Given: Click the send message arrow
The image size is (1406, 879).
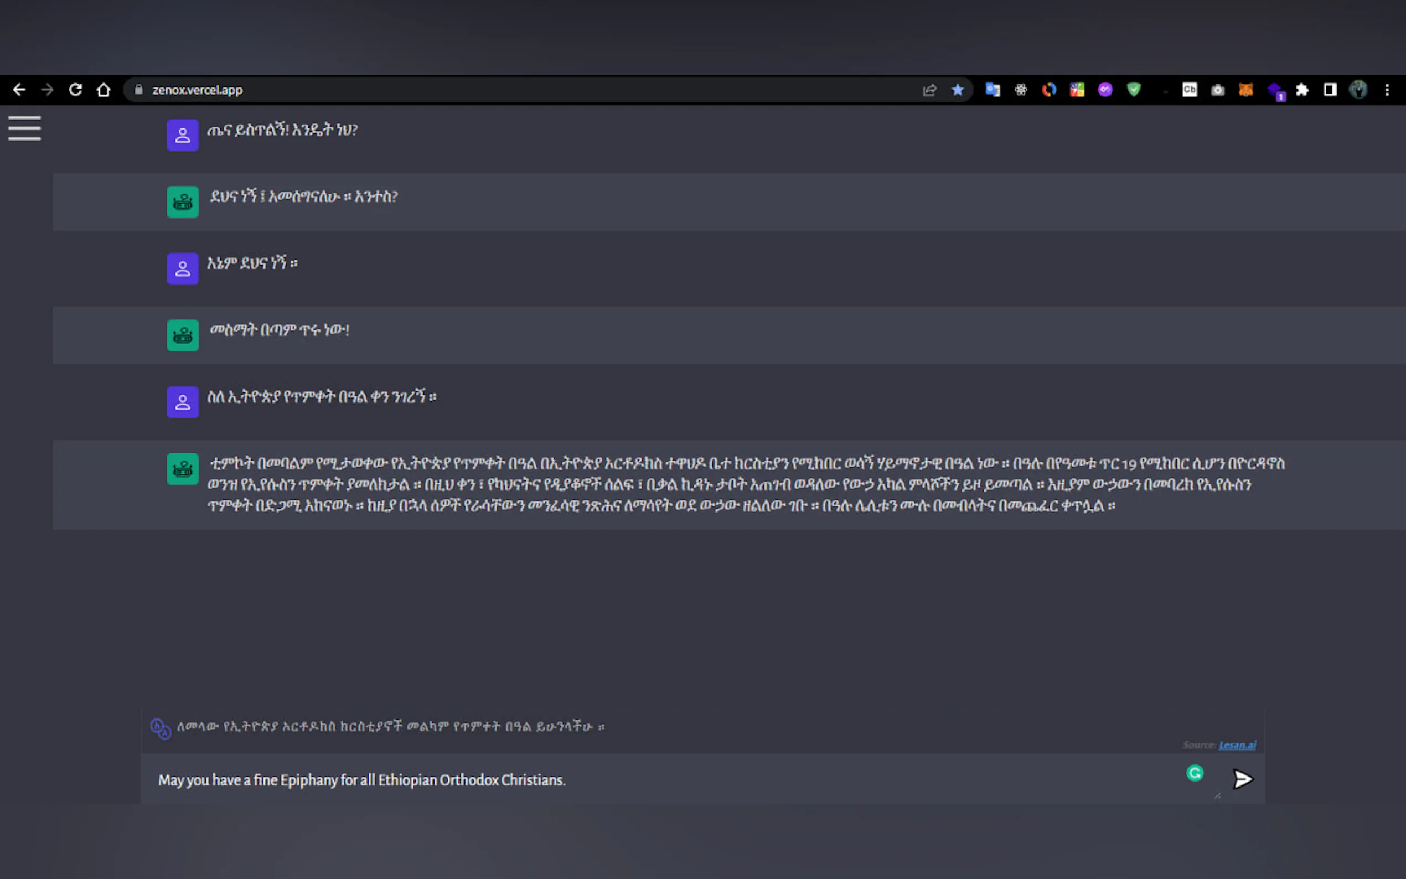Looking at the screenshot, I should (x=1243, y=779).
